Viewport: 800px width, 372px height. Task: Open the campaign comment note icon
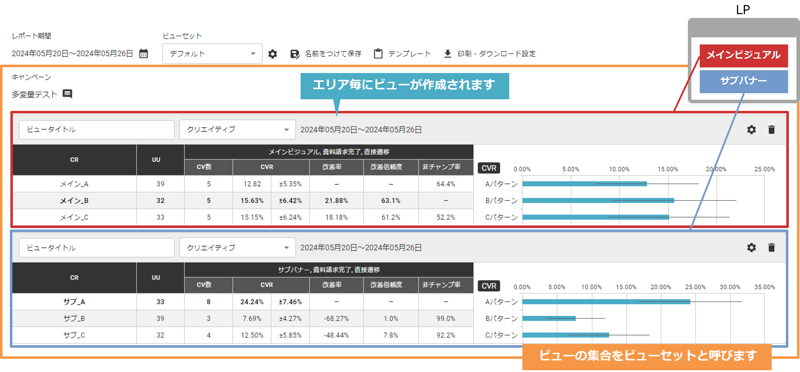click(67, 94)
